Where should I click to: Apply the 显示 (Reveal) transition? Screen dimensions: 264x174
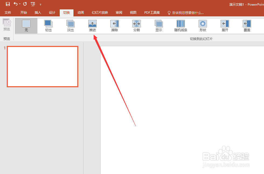[159, 26]
